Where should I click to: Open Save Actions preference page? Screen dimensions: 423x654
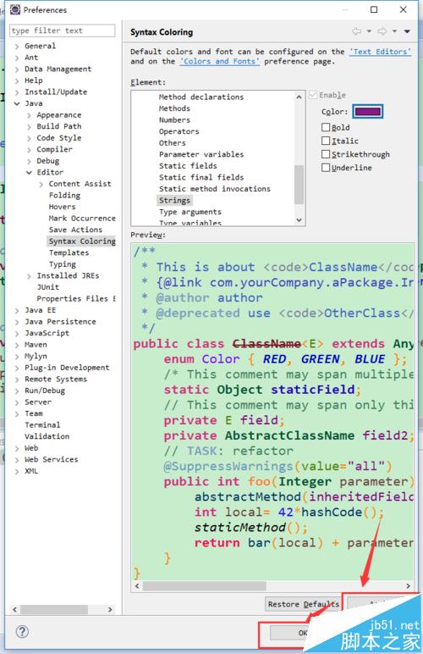(75, 230)
